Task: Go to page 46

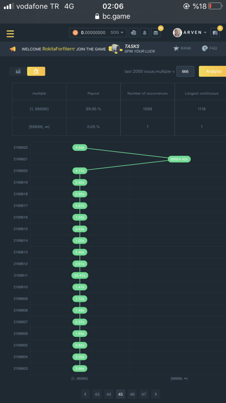Action: (x=132, y=394)
